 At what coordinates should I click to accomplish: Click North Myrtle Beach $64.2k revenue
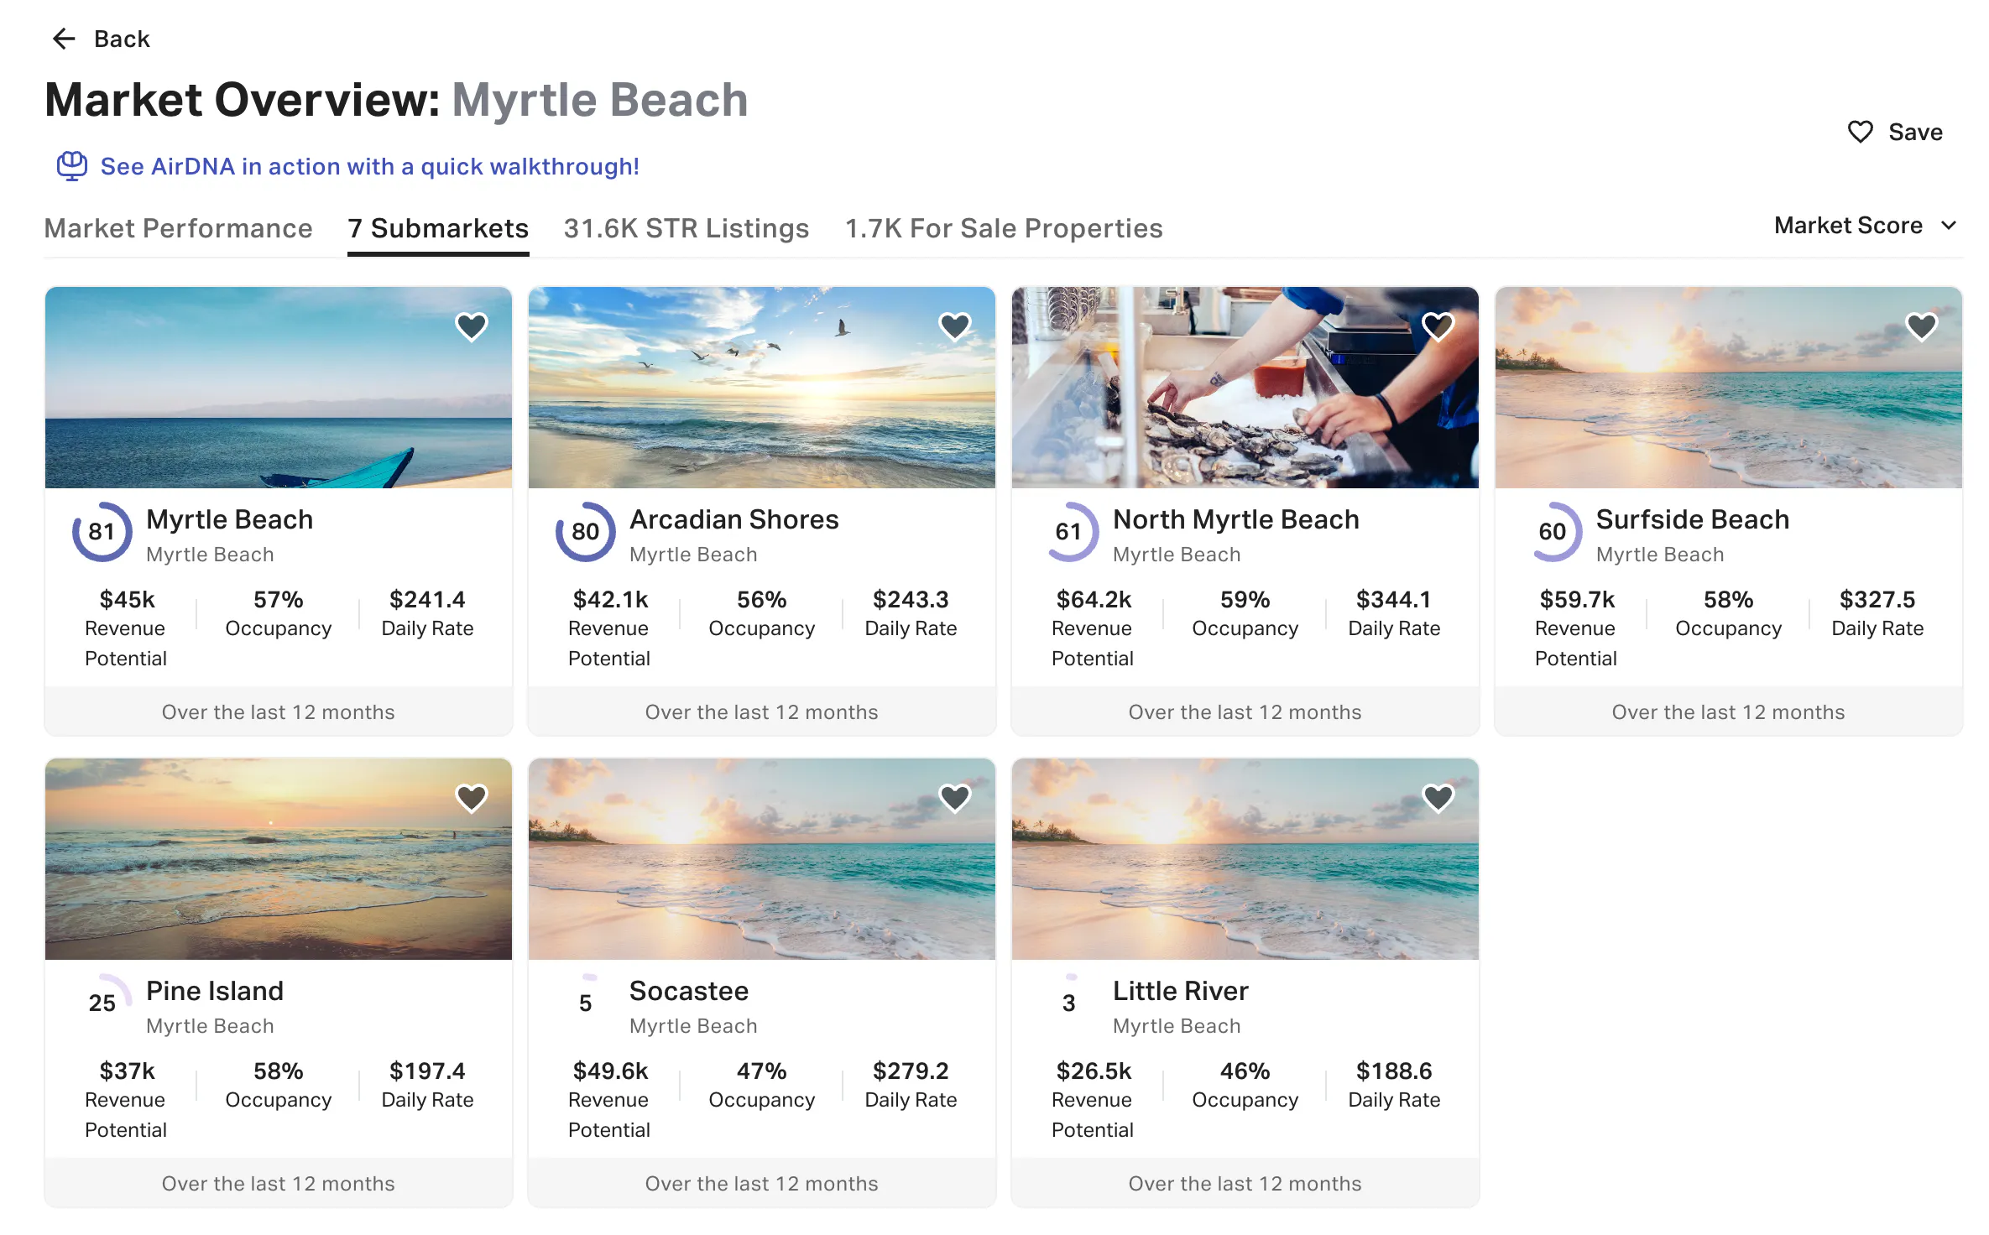coord(1094,599)
